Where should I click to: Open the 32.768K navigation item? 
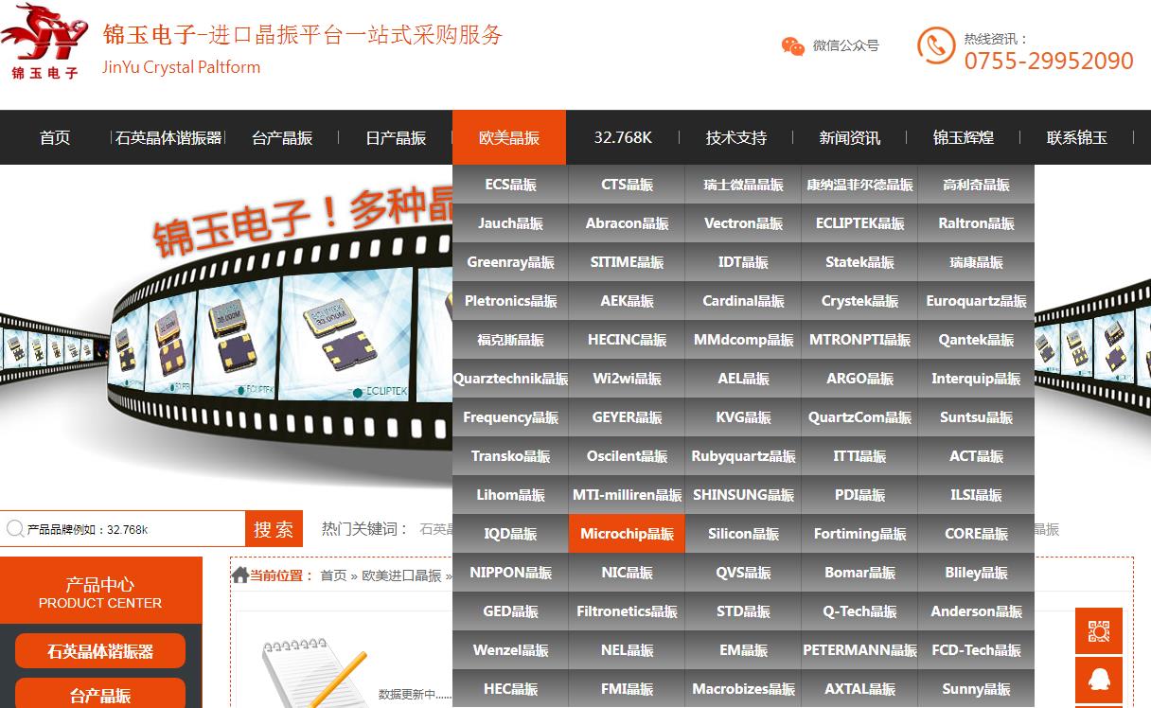(623, 137)
